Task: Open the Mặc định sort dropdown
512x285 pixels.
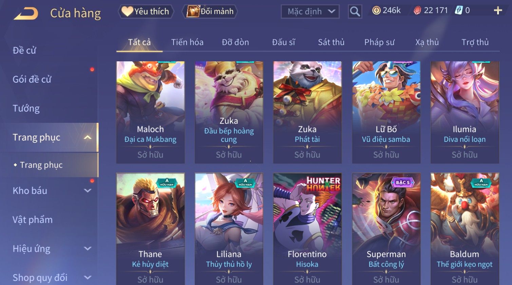Action: click(310, 12)
